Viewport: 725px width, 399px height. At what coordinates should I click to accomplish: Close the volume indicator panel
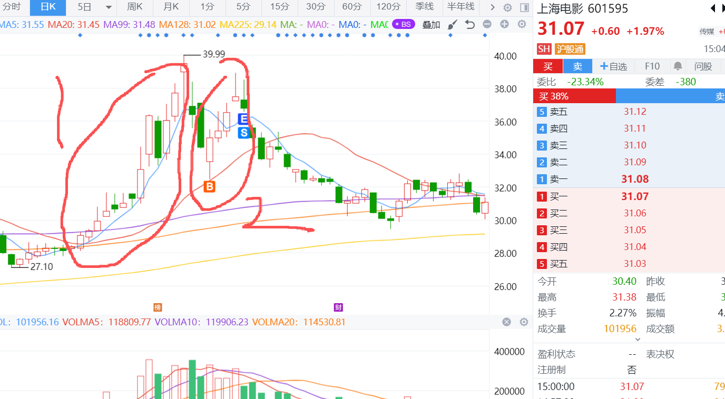pos(506,322)
